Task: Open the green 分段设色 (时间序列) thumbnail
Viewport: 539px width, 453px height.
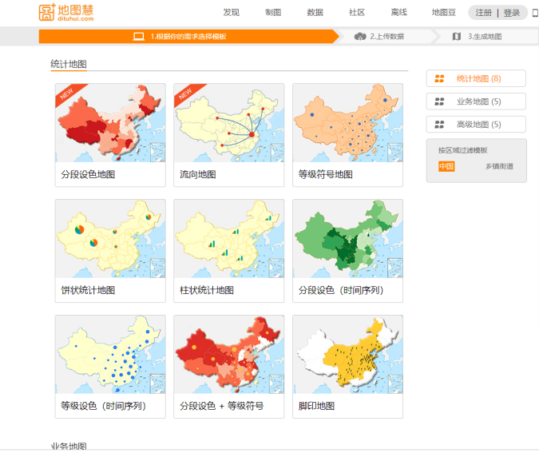Action: pos(347,239)
